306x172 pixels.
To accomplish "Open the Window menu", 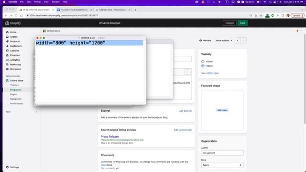I will pos(55,2).
